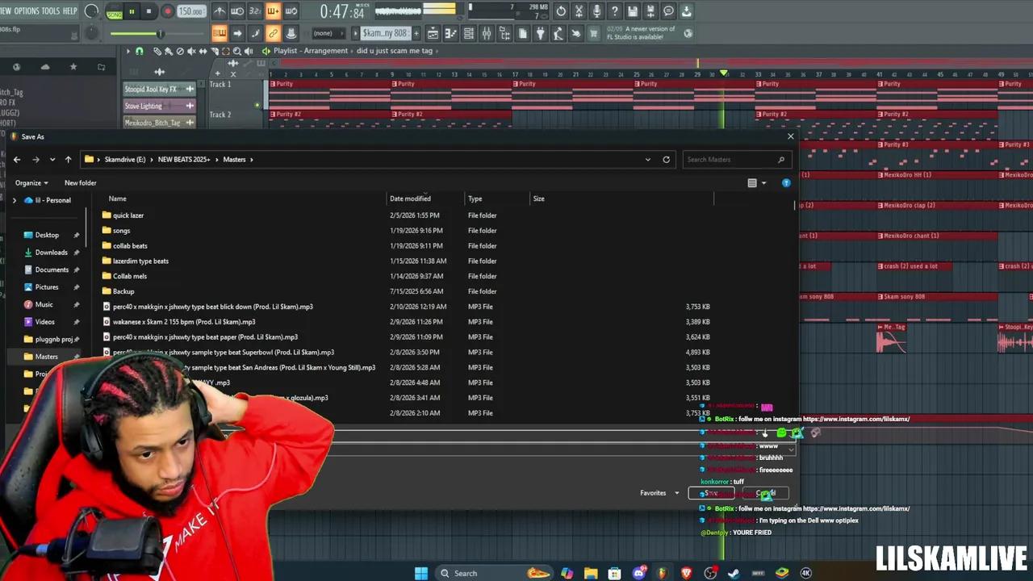Go back in Save As dialog
The image size is (1033, 581).
click(16, 160)
